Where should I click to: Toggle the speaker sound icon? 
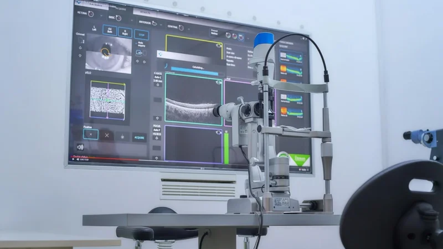[80, 147]
